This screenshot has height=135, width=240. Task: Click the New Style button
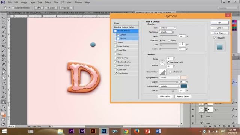(220, 33)
